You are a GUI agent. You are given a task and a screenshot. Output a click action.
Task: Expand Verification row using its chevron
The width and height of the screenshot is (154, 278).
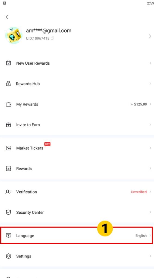[x=150, y=192]
